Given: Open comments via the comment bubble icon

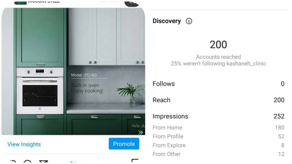Looking at the screenshot, I should pos(28,161).
